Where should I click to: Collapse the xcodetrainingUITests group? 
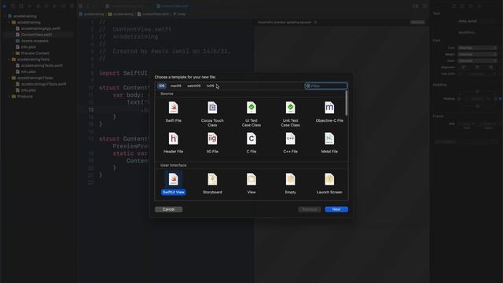pyautogui.click(x=9, y=78)
